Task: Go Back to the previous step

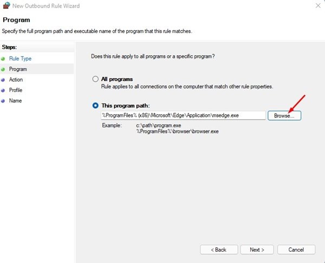Action: (219, 250)
